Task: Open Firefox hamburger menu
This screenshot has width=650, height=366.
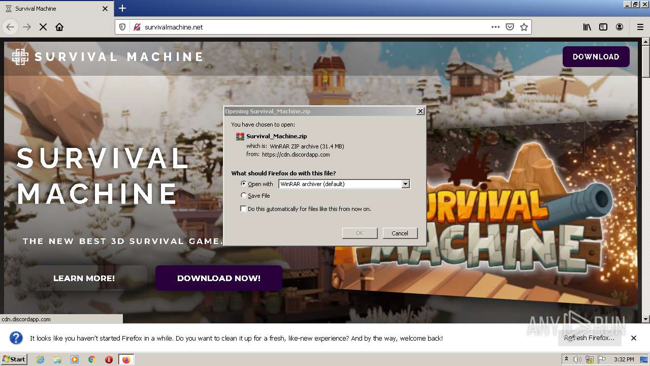Action: tap(640, 27)
